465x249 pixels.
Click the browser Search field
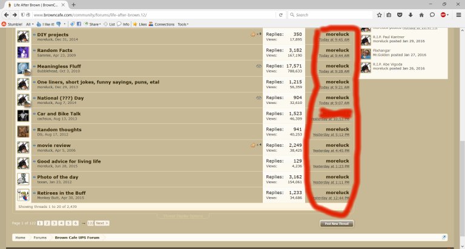[330, 15]
